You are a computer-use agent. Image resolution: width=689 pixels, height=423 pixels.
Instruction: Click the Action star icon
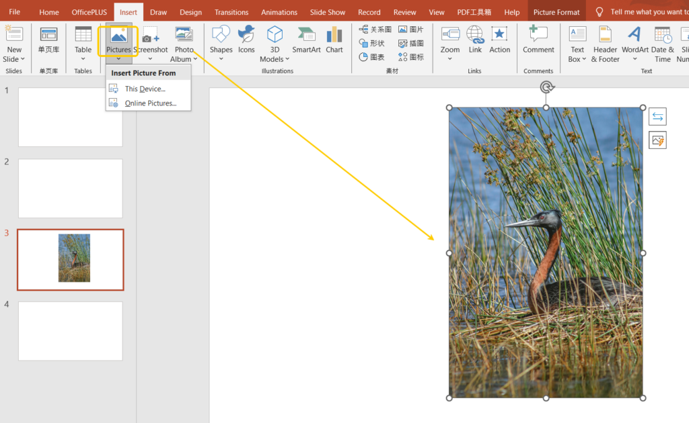(499, 35)
